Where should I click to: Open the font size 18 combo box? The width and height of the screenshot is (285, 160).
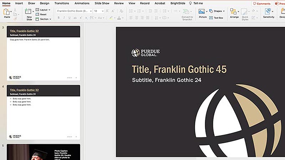point(99,11)
